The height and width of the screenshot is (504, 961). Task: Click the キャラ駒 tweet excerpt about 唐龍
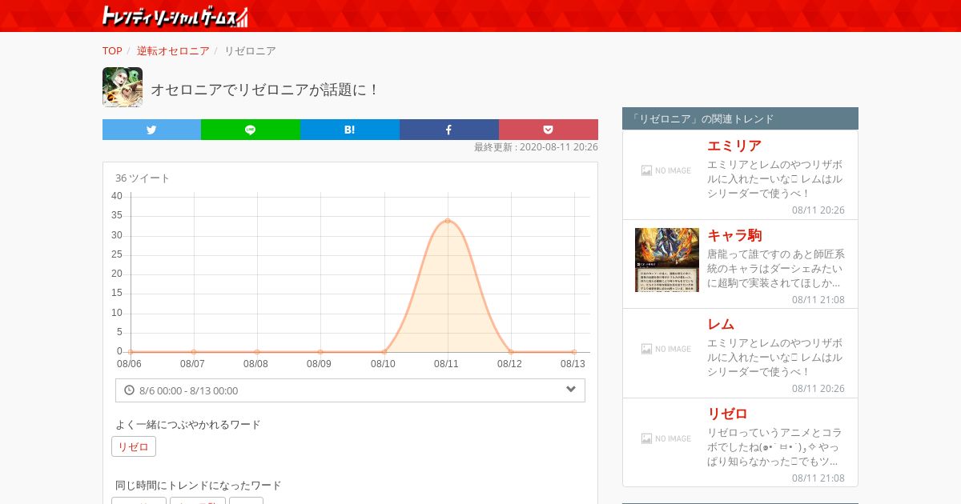point(776,268)
